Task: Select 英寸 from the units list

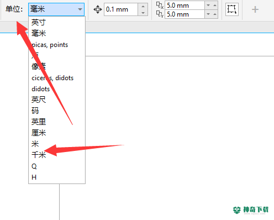Action: pos(57,22)
